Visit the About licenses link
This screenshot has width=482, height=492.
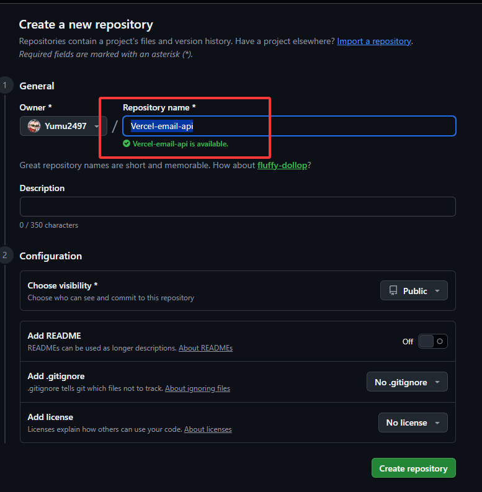pos(208,429)
